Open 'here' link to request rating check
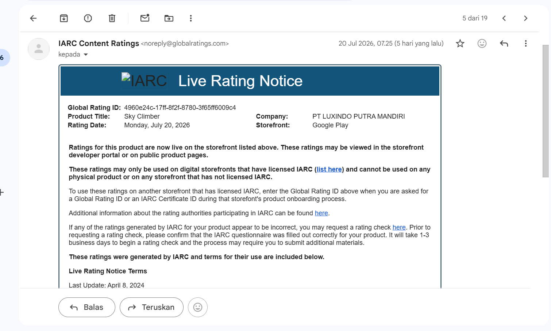Screen dimensions: 551x331 click(x=399, y=227)
